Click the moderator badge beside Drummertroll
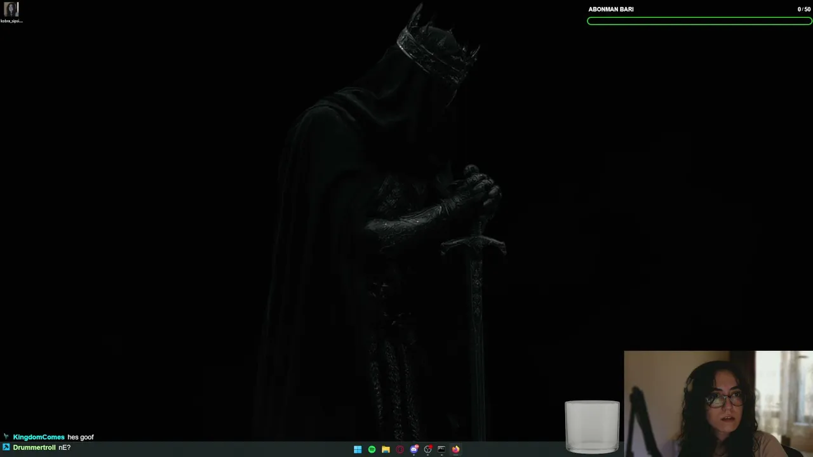Image resolution: width=813 pixels, height=457 pixels. (6, 447)
